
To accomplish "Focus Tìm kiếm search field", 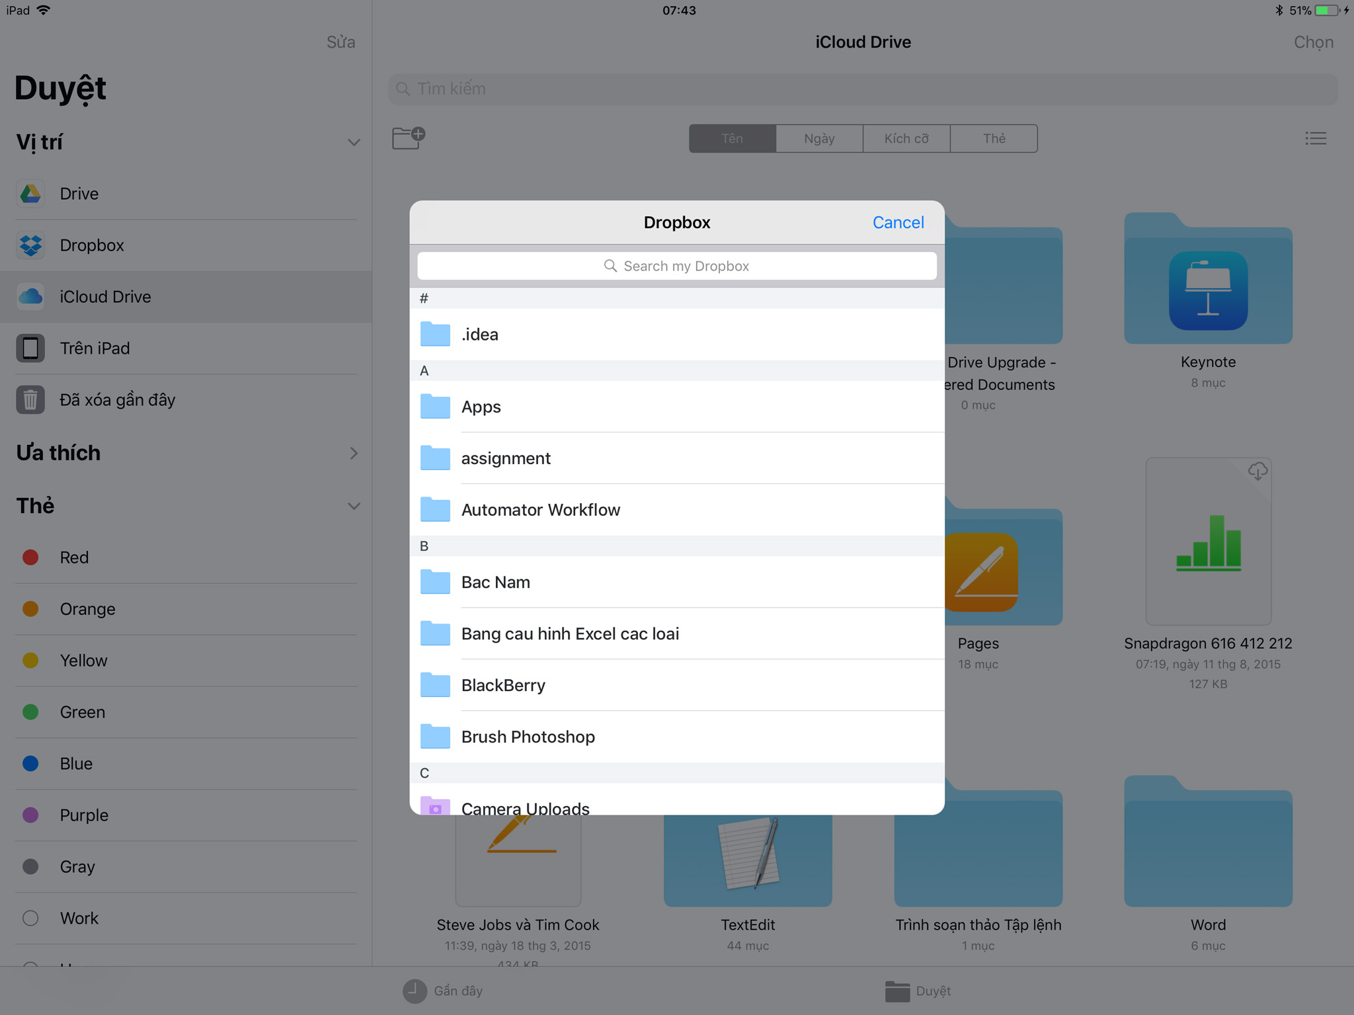I will pyautogui.click(x=863, y=89).
